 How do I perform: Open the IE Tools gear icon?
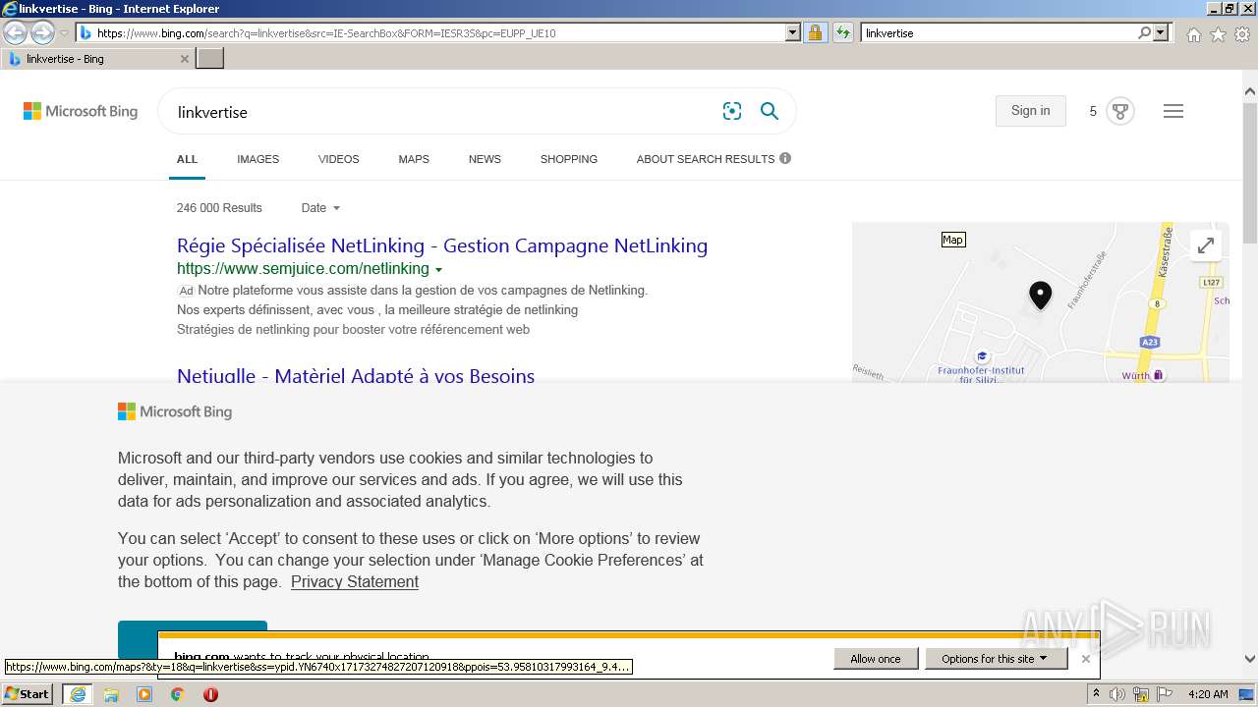click(x=1242, y=34)
